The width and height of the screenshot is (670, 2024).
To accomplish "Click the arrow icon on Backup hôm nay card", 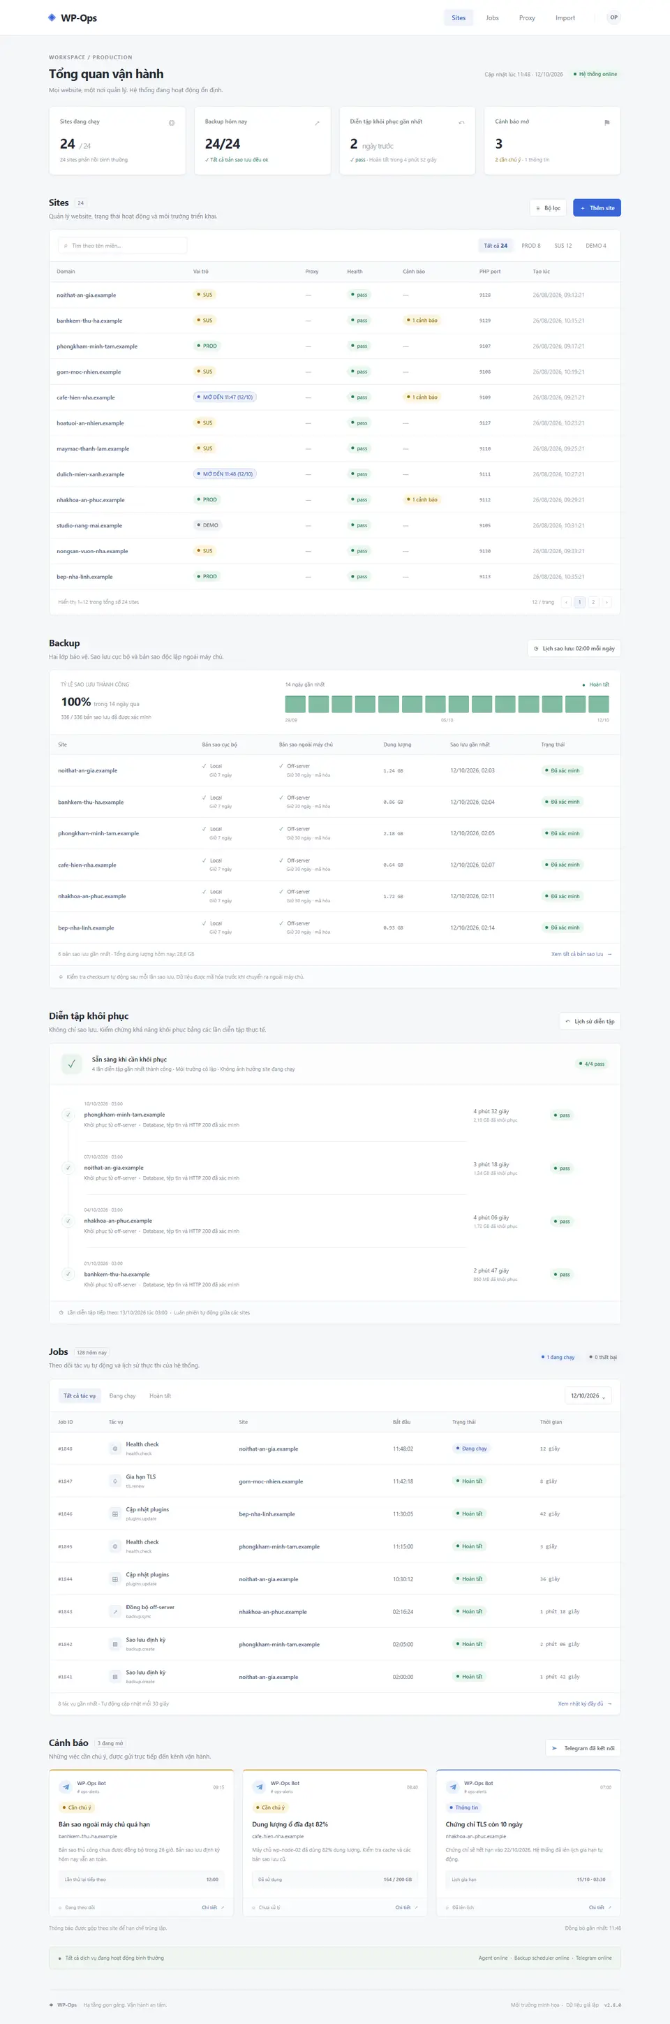I will (x=318, y=123).
